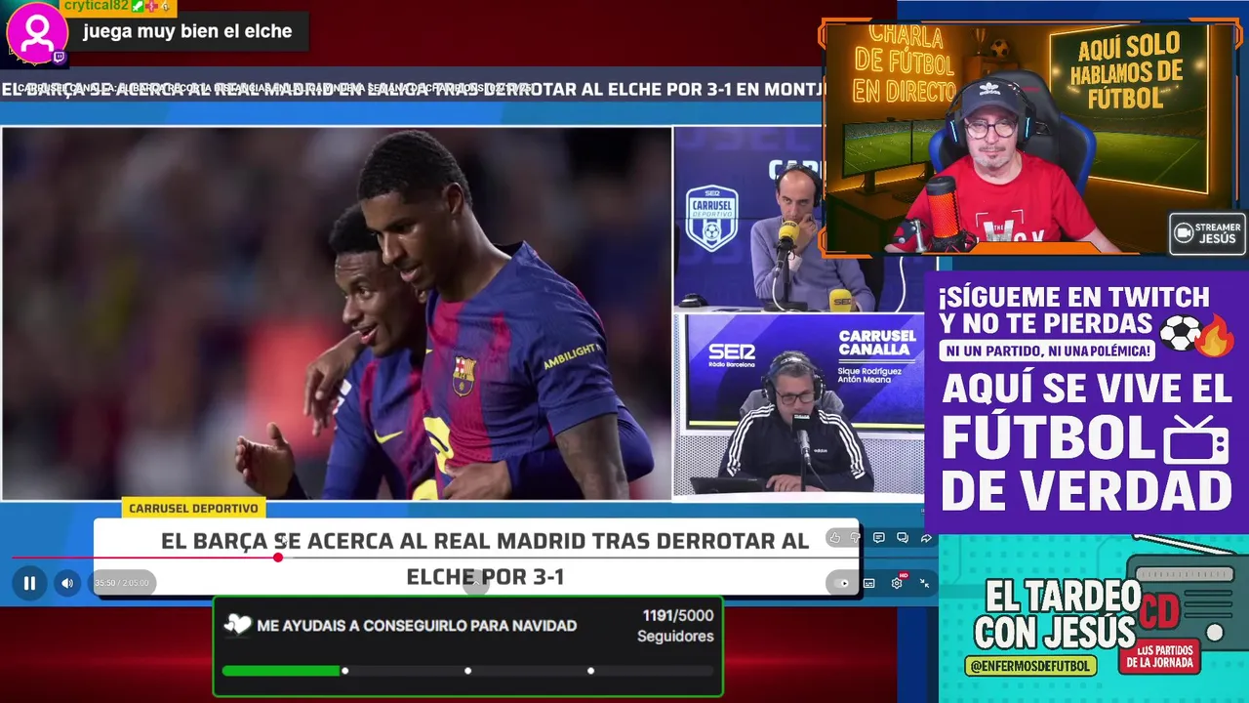The height and width of the screenshot is (703, 1249).
Task: Click the 'Los partidos de la jornada' red badge
Action: pos(1159,657)
